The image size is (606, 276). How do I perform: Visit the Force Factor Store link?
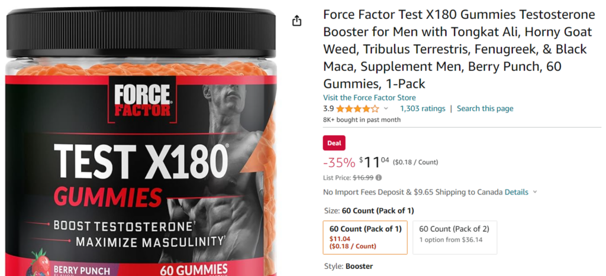(x=369, y=98)
